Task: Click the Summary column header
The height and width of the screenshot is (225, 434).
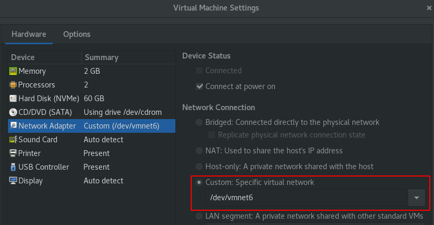Action: pos(129,57)
